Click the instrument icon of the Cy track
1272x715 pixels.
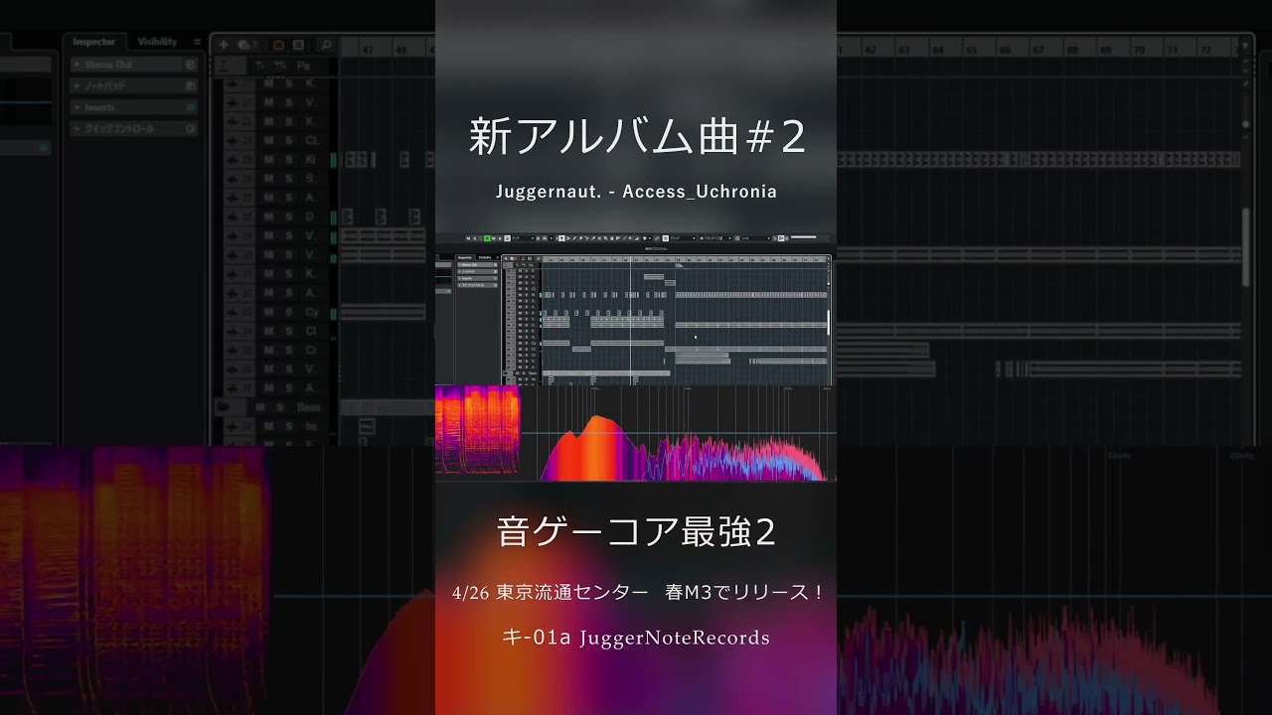coord(232,312)
